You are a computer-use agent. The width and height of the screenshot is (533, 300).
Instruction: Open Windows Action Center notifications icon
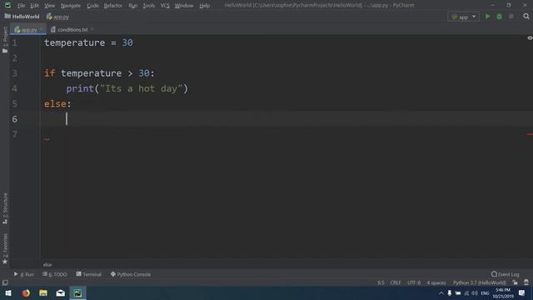pos(522,292)
